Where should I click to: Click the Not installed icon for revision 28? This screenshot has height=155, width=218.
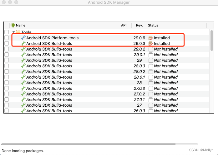[x=150, y=83]
